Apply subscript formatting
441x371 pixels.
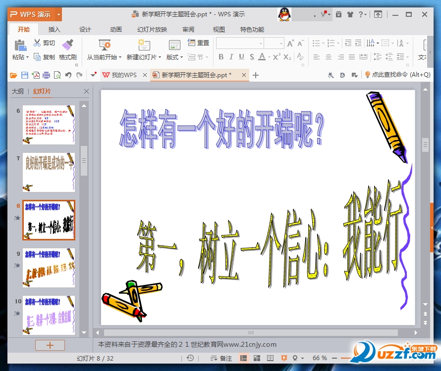coord(287,57)
